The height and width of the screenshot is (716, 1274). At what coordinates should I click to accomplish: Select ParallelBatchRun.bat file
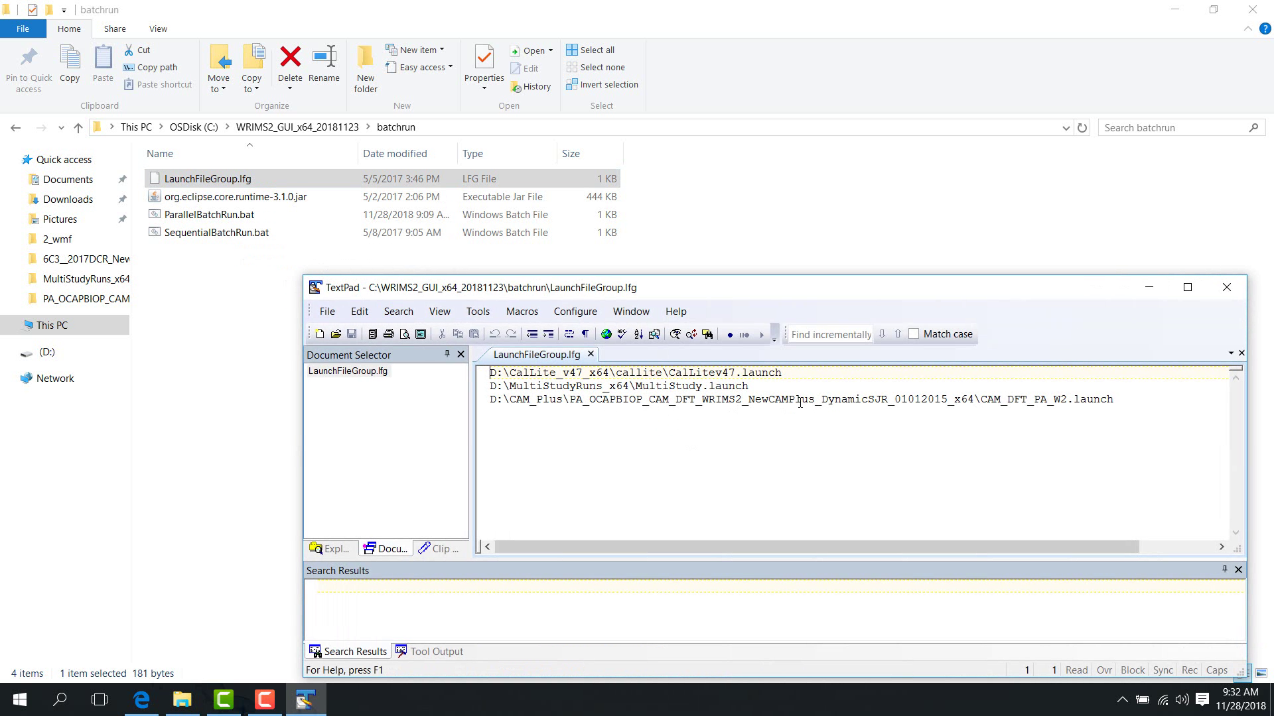209,215
